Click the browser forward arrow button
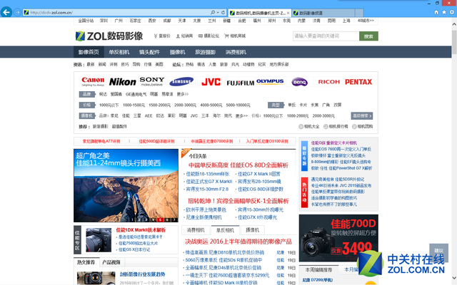 (x=17, y=13)
